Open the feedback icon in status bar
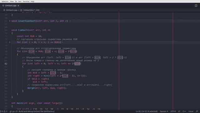Image resolution: width=200 pixels, height=113 pixels. coord(197,111)
